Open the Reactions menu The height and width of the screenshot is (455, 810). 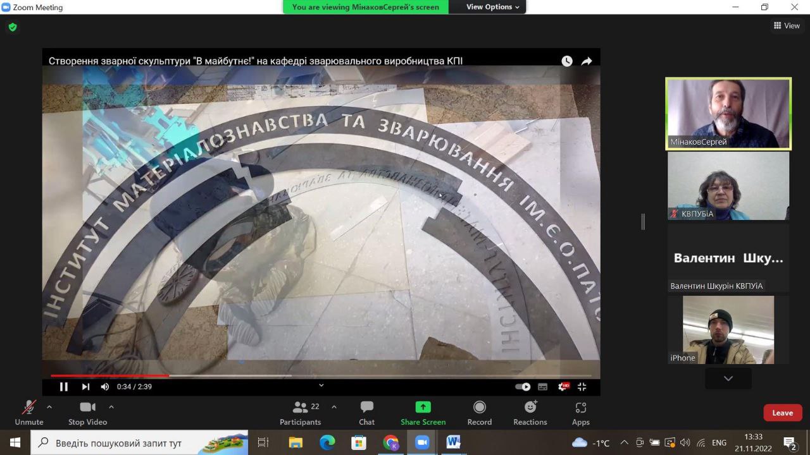pos(530,413)
